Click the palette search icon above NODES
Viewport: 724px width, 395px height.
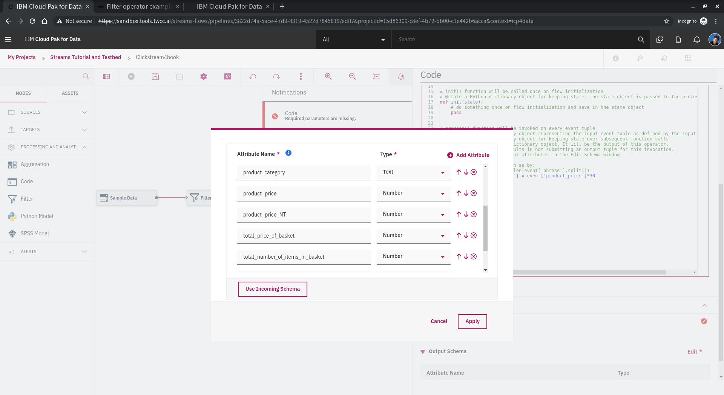(x=86, y=76)
